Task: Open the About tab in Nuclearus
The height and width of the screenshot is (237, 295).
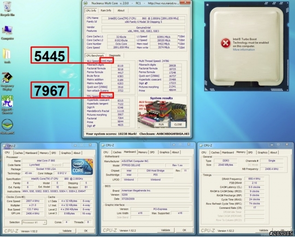Action: pos(121,11)
